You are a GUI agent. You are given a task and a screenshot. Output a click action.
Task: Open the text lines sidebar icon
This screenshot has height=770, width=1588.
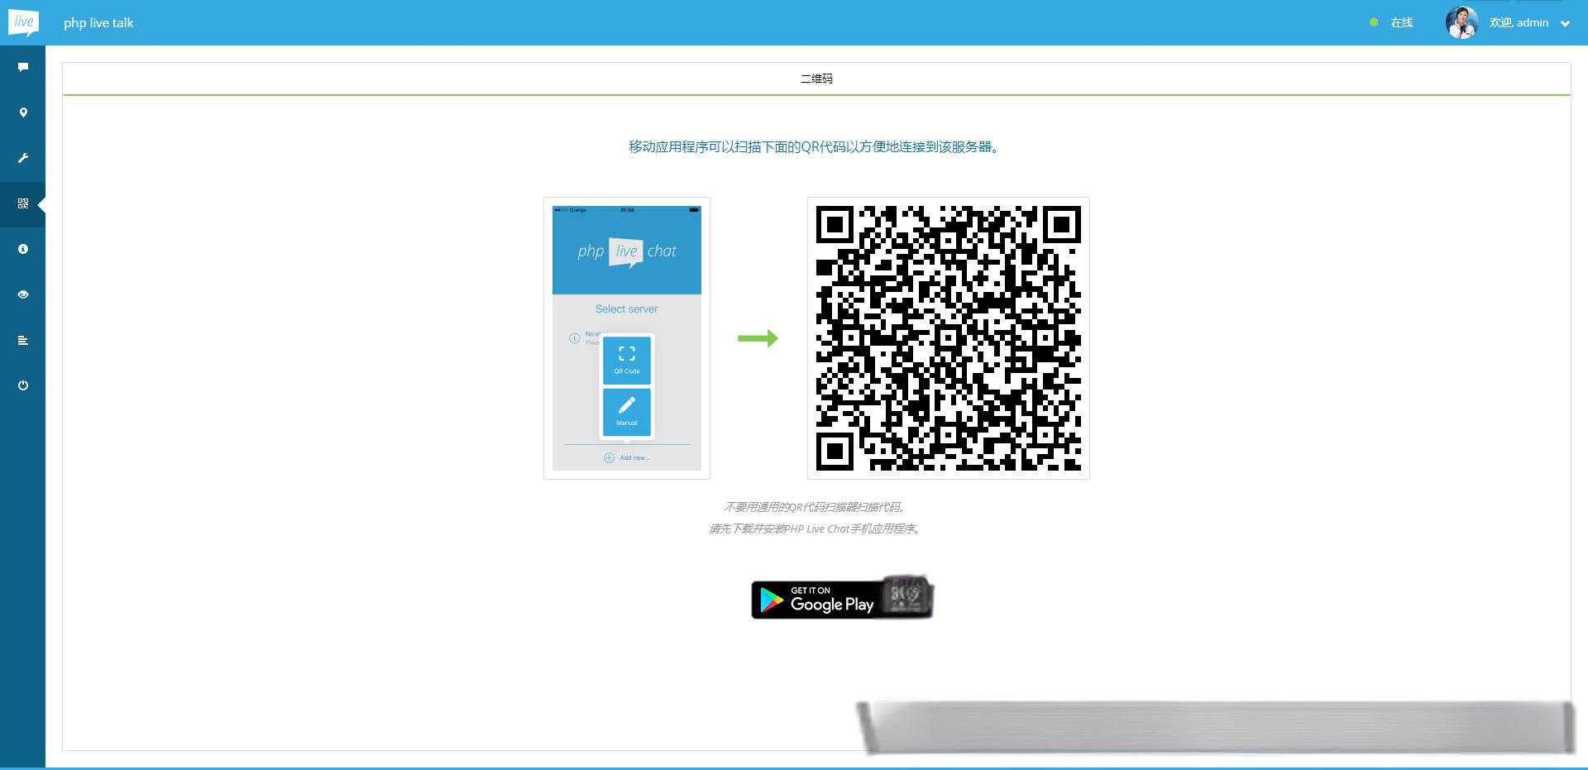pyautogui.click(x=23, y=340)
